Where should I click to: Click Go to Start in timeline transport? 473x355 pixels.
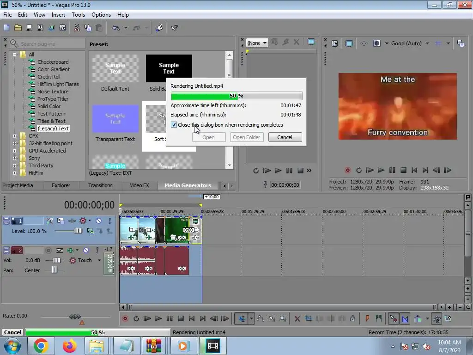click(x=192, y=318)
